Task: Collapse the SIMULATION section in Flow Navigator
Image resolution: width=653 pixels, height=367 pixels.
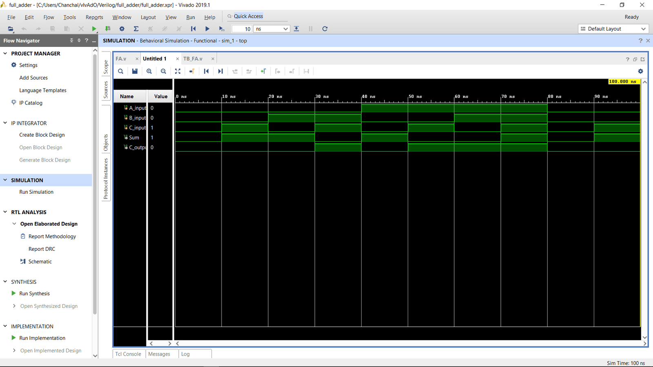Action: coord(4,180)
